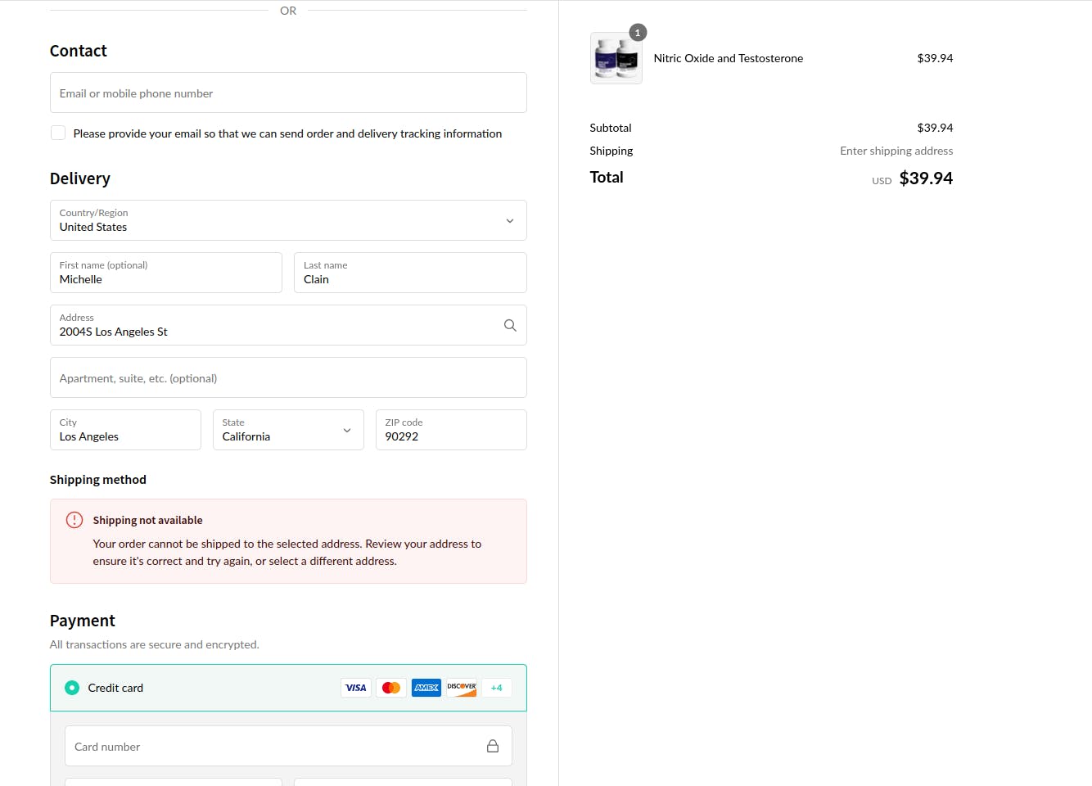This screenshot has width=1092, height=786.
Task: Expand the State dropdown showing California
Action: pyautogui.click(x=288, y=430)
